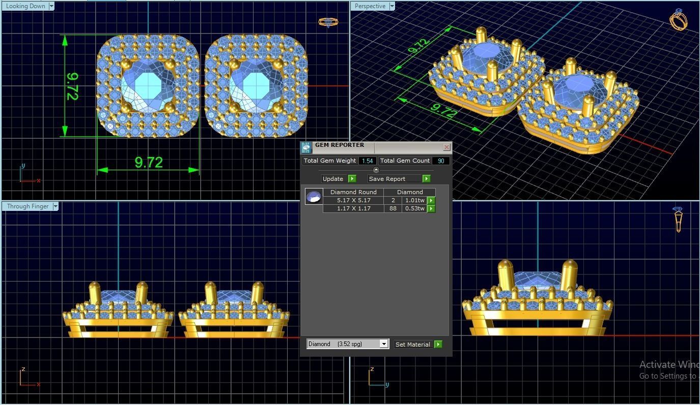Image resolution: width=700 pixels, height=405 pixels.
Task: Click green arrow for 1.01tw row
Action: pyautogui.click(x=431, y=200)
